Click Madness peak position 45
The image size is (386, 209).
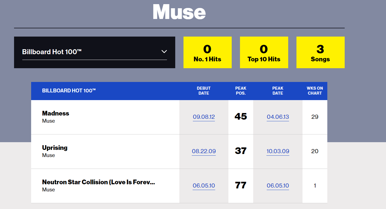(241, 117)
